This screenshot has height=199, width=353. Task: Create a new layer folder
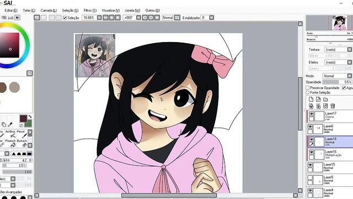pos(325,99)
